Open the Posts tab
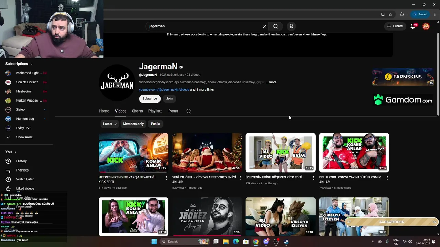 coord(173,111)
